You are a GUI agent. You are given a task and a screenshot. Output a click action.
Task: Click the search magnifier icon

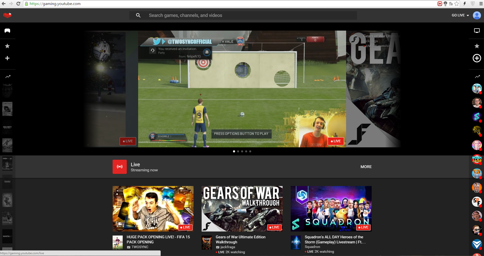(x=138, y=15)
